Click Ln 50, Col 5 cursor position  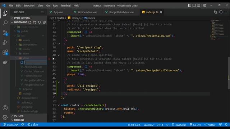click(134, 125)
